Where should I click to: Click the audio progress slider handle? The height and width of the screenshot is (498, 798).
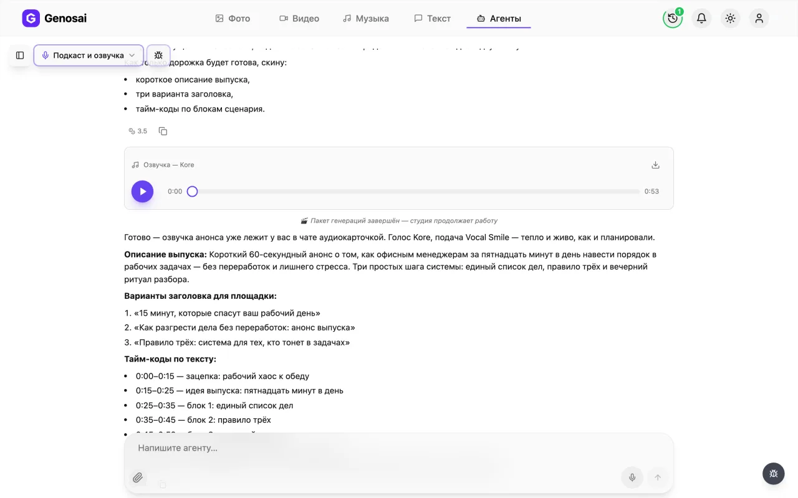pyautogui.click(x=192, y=192)
